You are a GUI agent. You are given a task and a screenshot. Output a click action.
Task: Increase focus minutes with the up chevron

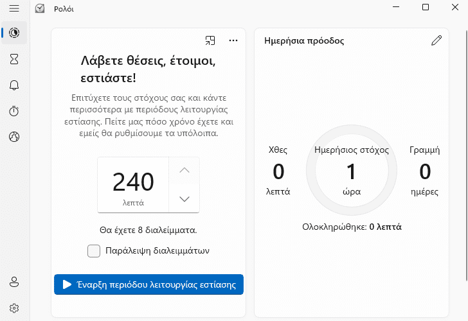point(184,171)
